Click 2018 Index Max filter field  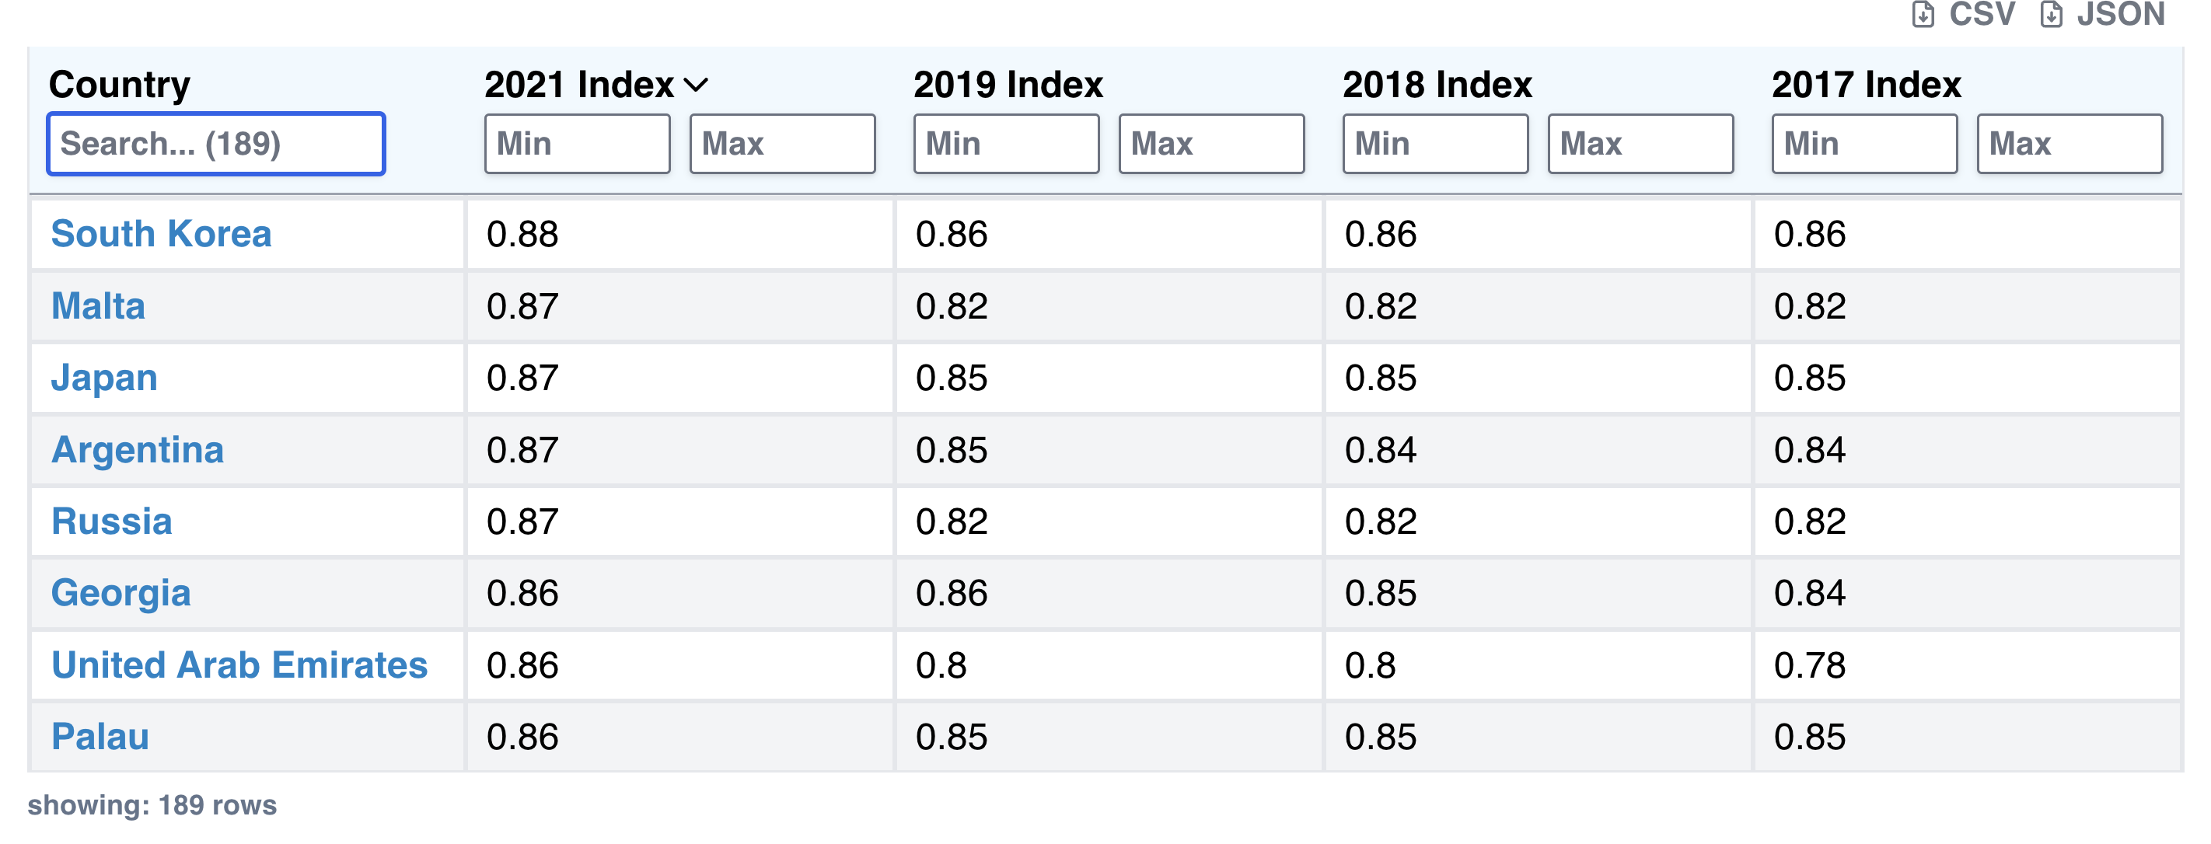pyautogui.click(x=1640, y=143)
